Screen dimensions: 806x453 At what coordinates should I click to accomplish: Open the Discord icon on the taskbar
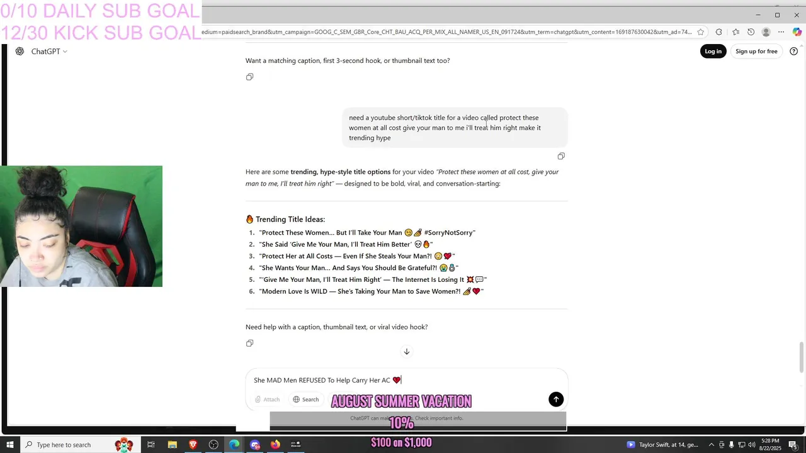[x=255, y=445]
